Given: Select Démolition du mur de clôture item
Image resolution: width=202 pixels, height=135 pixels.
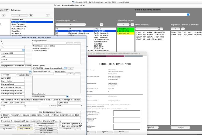Looking at the screenshot, I should coord(44,46).
